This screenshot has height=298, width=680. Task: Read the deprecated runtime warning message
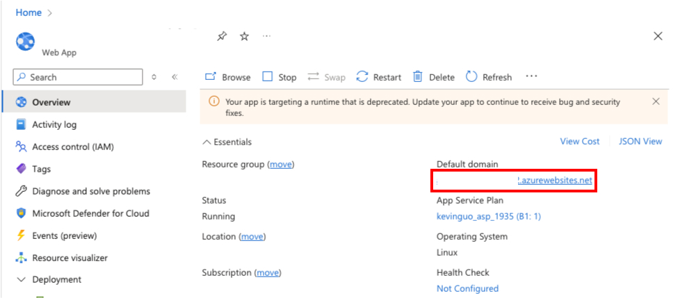pyautogui.click(x=423, y=108)
